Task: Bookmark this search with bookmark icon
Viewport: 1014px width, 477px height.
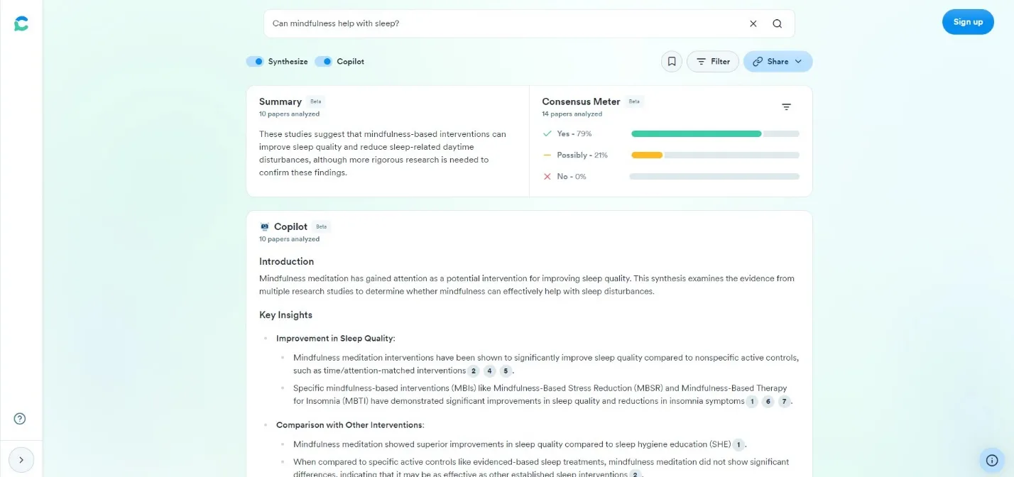Action: [x=672, y=62]
